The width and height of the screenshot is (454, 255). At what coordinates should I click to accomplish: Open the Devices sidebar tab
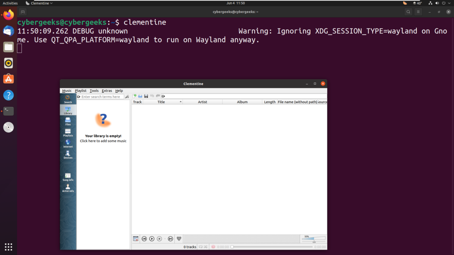point(68,154)
